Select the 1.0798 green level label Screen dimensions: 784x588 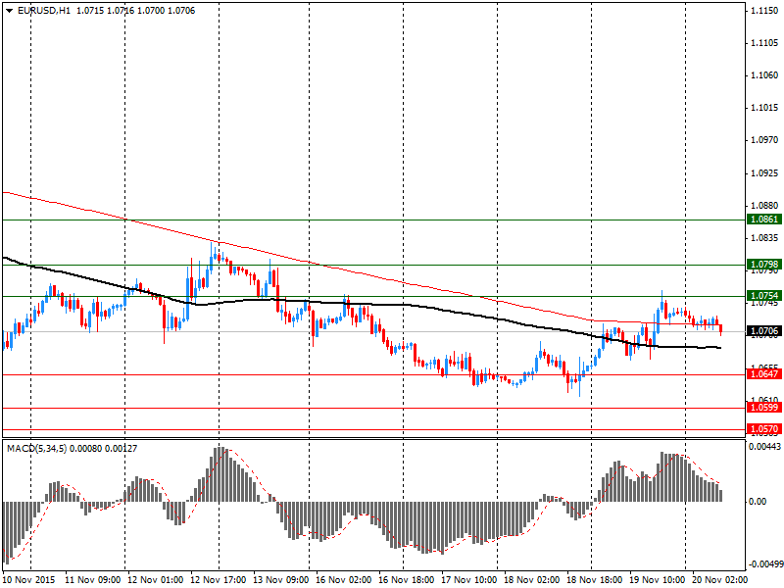(764, 265)
